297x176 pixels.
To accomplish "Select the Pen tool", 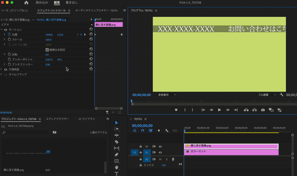I will point(116,155).
